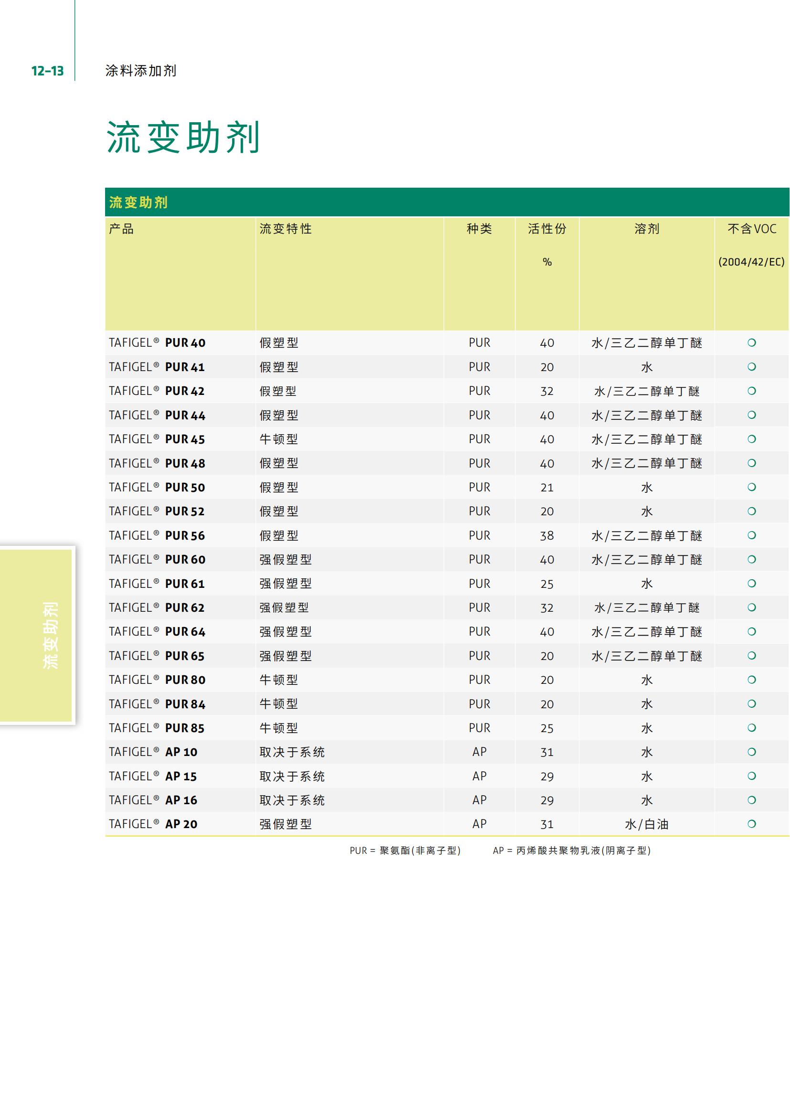Click the page number 12-13
Image resolution: width=790 pixels, height=1117 pixels.
click(x=47, y=71)
